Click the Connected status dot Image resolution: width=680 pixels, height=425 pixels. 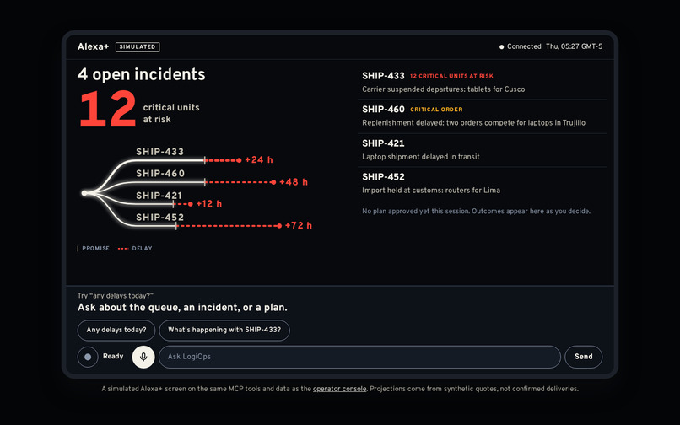(501, 47)
